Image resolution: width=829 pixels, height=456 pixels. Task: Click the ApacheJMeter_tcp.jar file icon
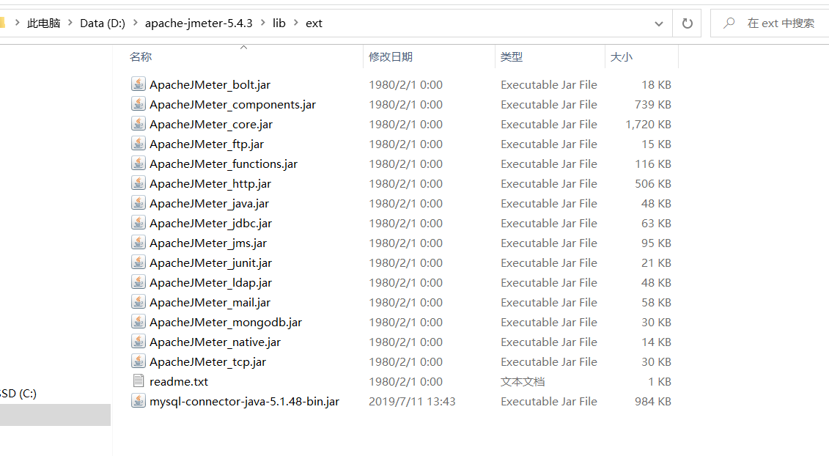click(x=139, y=361)
